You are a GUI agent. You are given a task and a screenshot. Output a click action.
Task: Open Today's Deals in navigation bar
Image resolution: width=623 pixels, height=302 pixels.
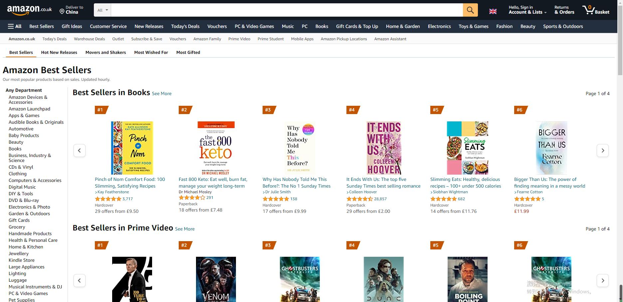point(185,26)
